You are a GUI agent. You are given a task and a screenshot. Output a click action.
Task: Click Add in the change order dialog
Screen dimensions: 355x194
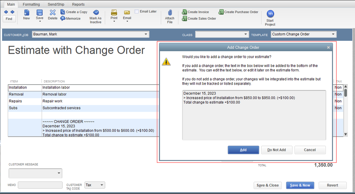243,150
